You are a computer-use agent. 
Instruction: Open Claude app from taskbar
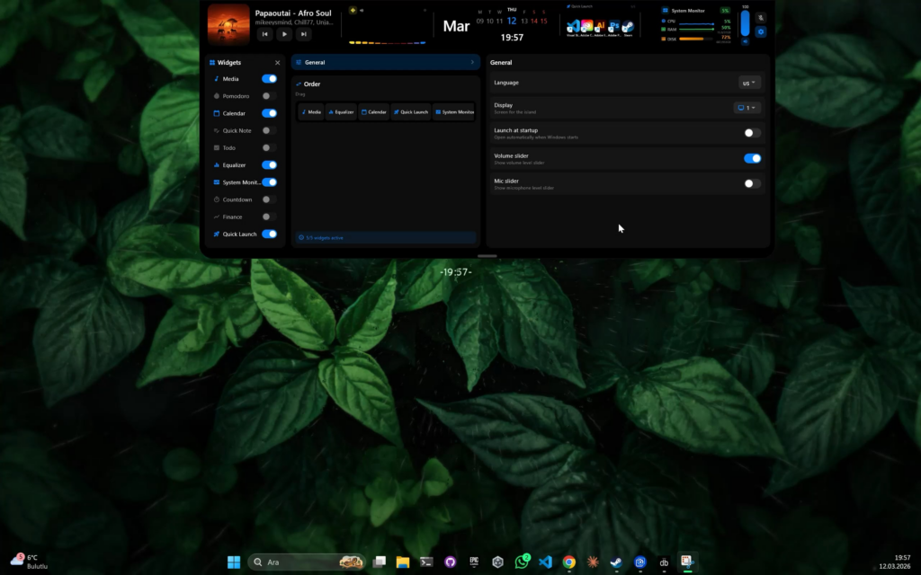pos(593,562)
